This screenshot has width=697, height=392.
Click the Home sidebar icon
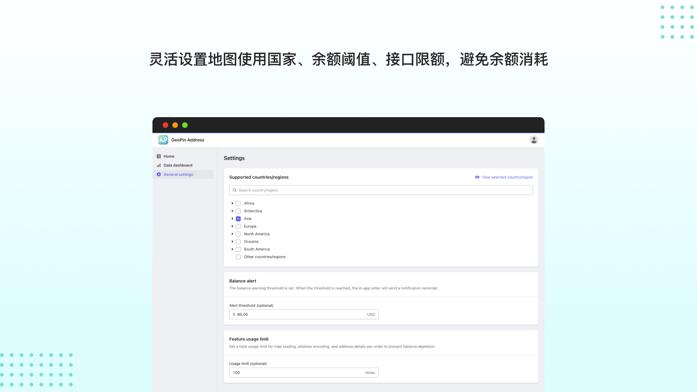click(159, 156)
